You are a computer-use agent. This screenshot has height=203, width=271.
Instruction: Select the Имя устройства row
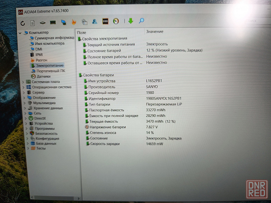123,81
